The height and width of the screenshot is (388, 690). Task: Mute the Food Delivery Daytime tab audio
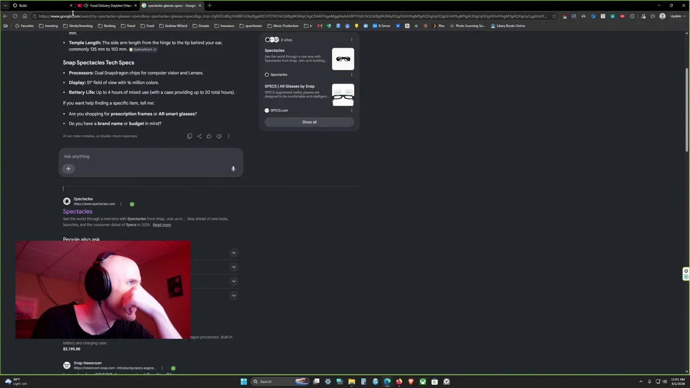click(86, 5)
